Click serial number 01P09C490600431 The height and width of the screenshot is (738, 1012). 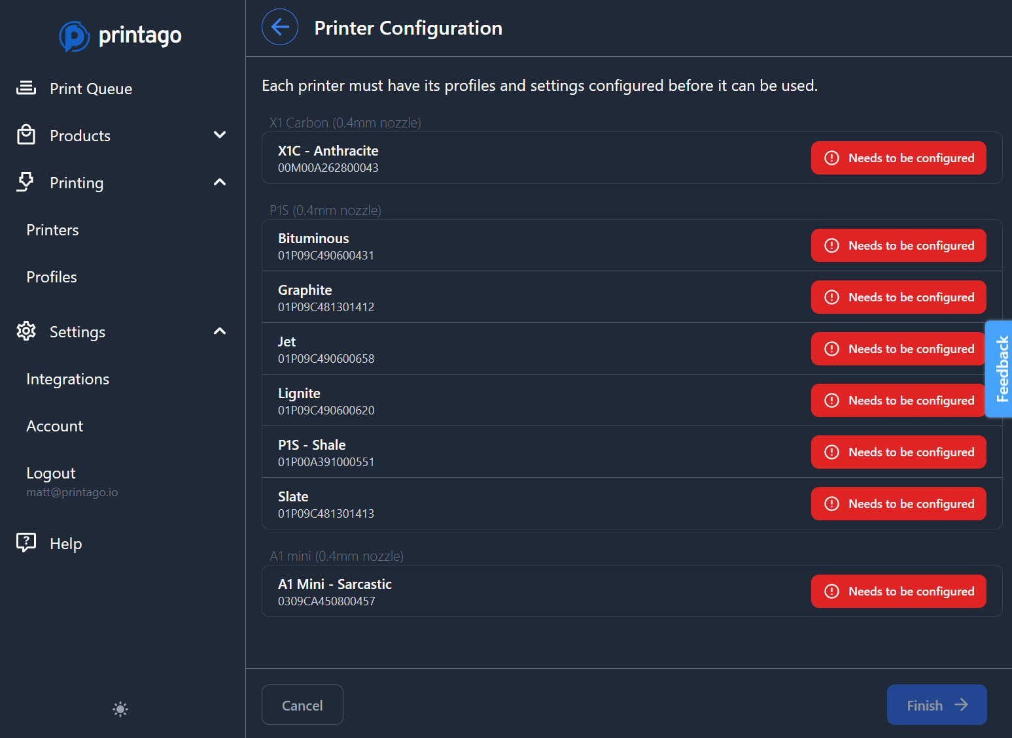coord(326,256)
